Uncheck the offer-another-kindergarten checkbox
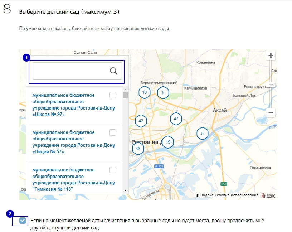Screen dimensions: 292x232 [x=23, y=221]
